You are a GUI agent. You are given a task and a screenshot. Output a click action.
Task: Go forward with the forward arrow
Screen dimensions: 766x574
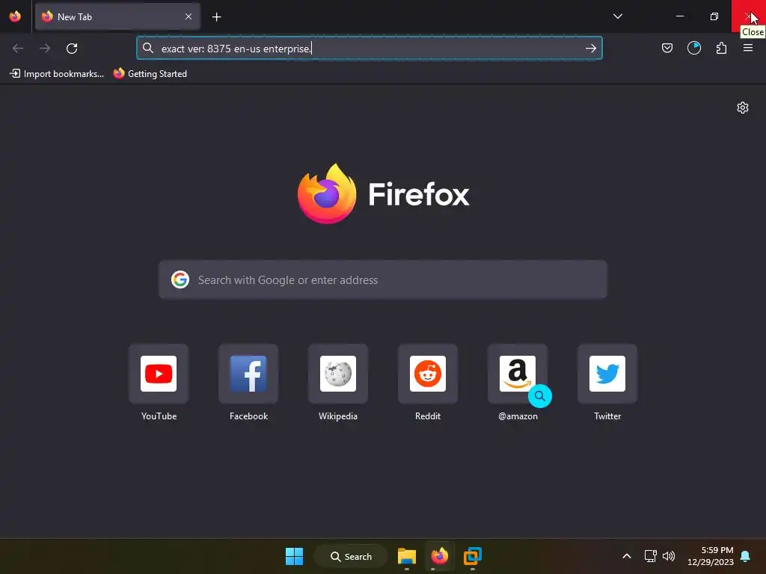point(45,49)
